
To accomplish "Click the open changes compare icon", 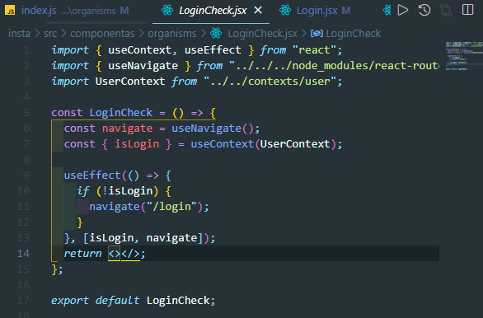I will pyautogui.click(x=446, y=10).
